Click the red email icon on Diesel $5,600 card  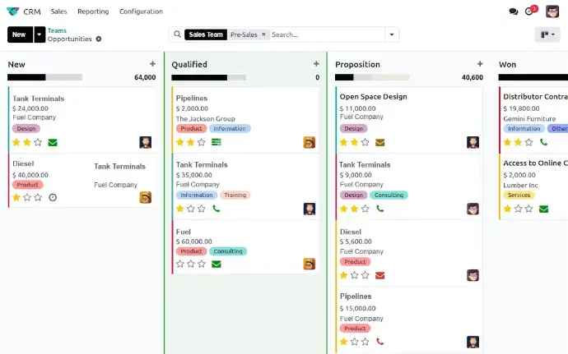[379, 275]
